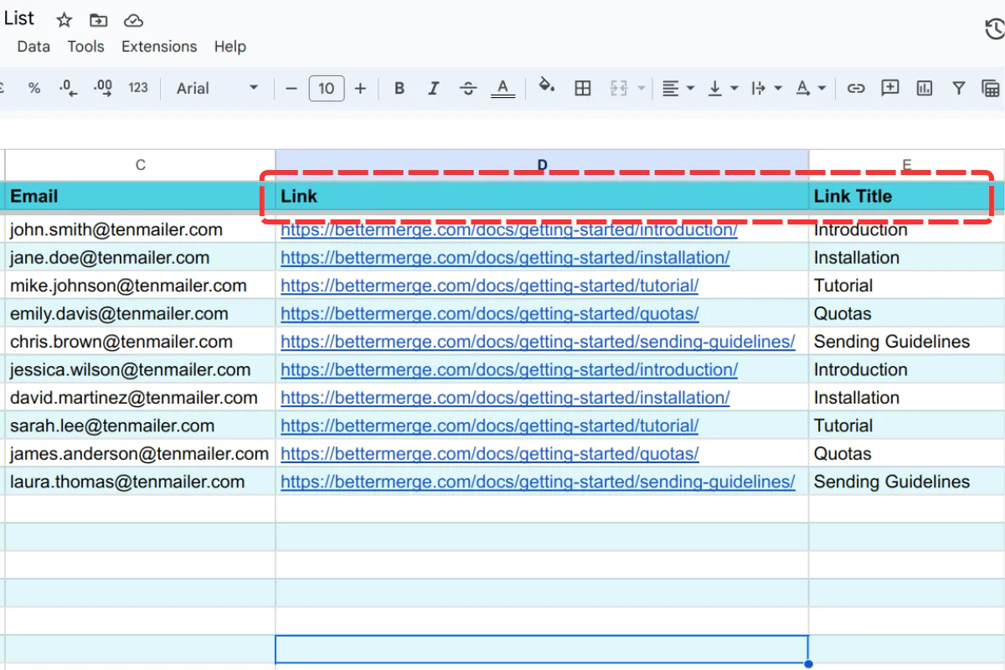Follow the sending-guidelines link for chris.brown
1005x670 pixels.
538,342
